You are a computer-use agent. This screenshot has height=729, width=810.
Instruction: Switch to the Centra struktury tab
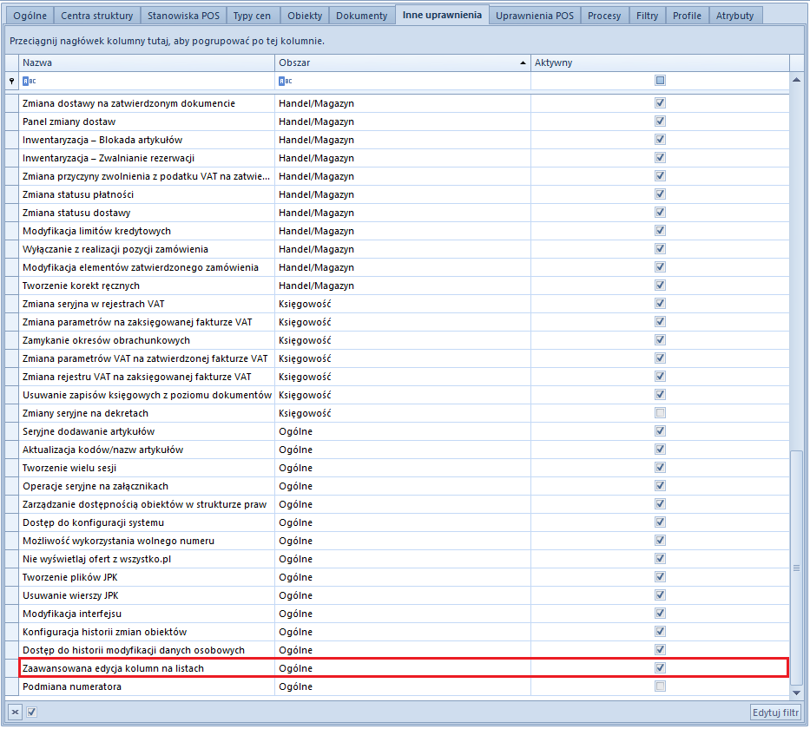97,16
